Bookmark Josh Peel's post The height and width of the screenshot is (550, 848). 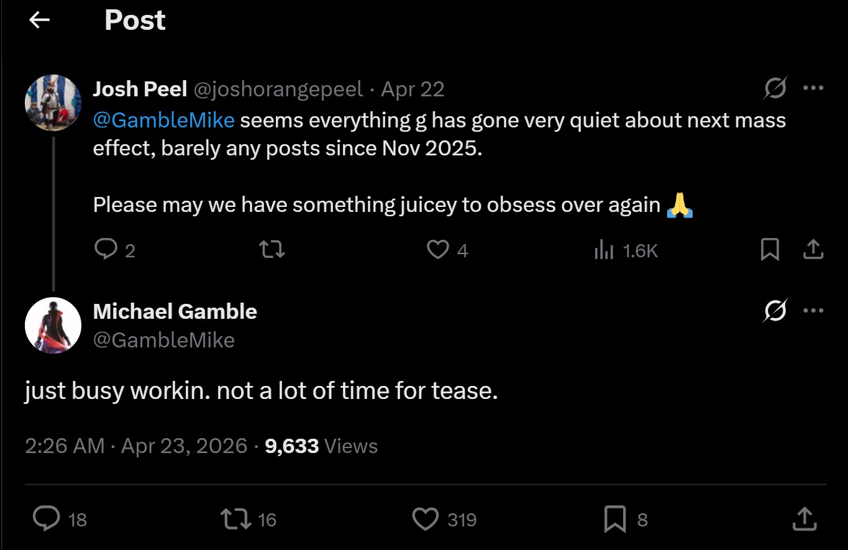point(770,250)
